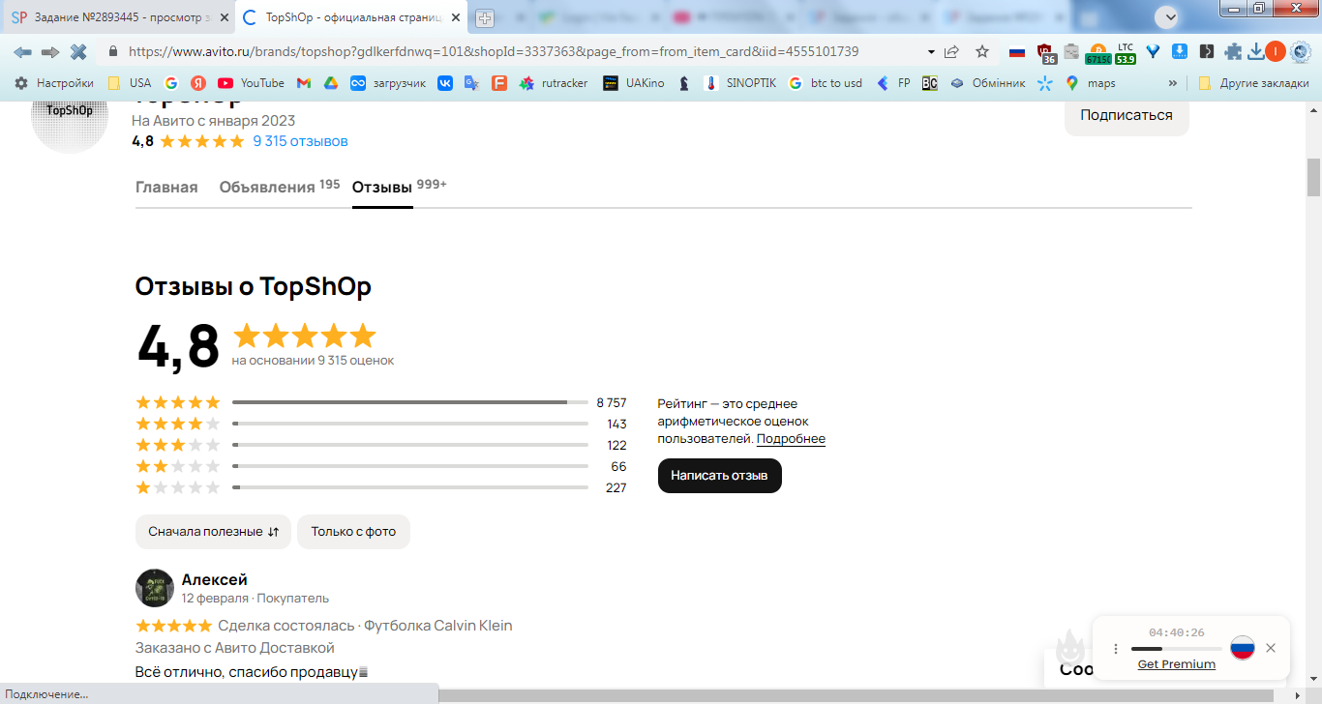
Task: Show hidden bookmarks with the double chevron
Action: click(1173, 83)
